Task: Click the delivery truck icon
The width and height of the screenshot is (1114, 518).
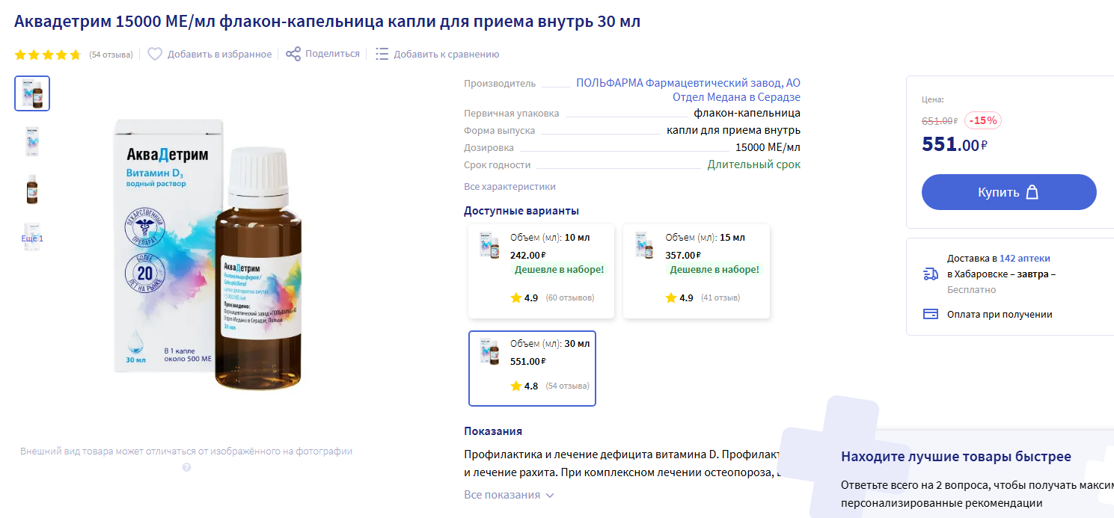Action: (931, 274)
